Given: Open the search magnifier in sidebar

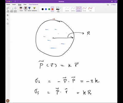Looking at the screenshot, I should click(8, 19).
